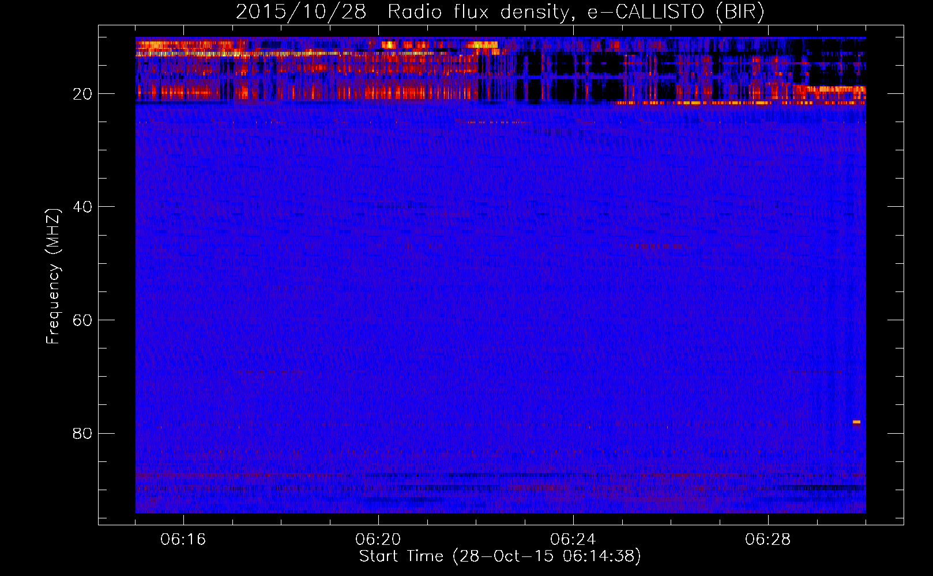This screenshot has height=576, width=933.
Task: Click the 'Frequency (MHZ)' axis label
Action: coord(53,276)
